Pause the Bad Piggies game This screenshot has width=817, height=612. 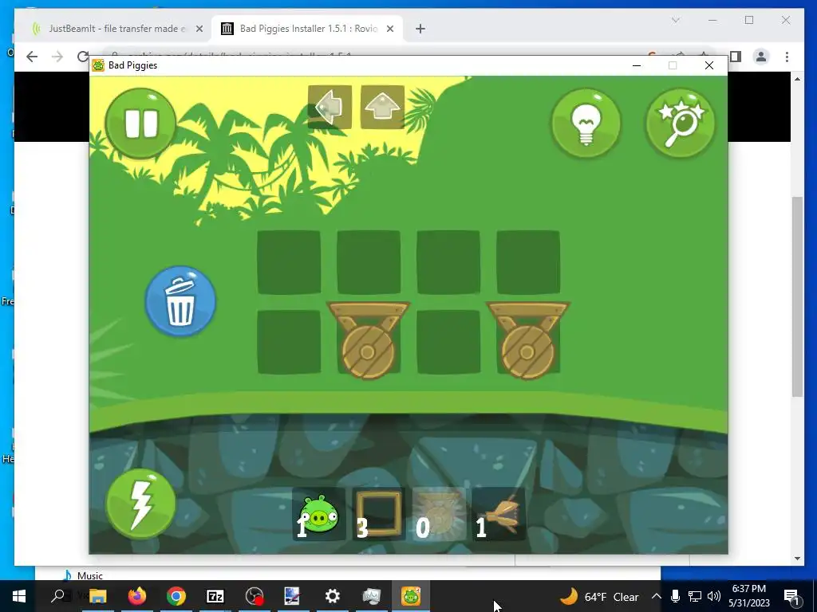[140, 124]
